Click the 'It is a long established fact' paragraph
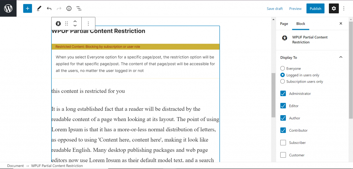 [x=135, y=134]
